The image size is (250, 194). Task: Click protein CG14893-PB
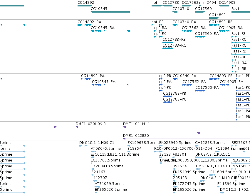(221, 76)
